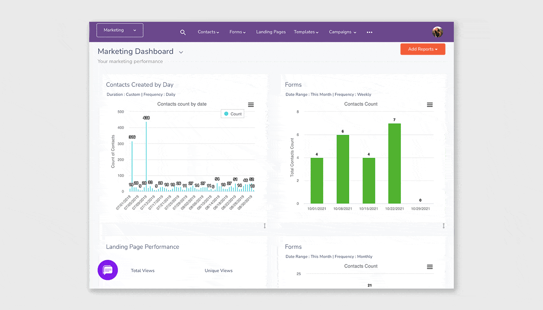
Task: Open hamburger menu on weekly Forms chart
Action: point(430,105)
